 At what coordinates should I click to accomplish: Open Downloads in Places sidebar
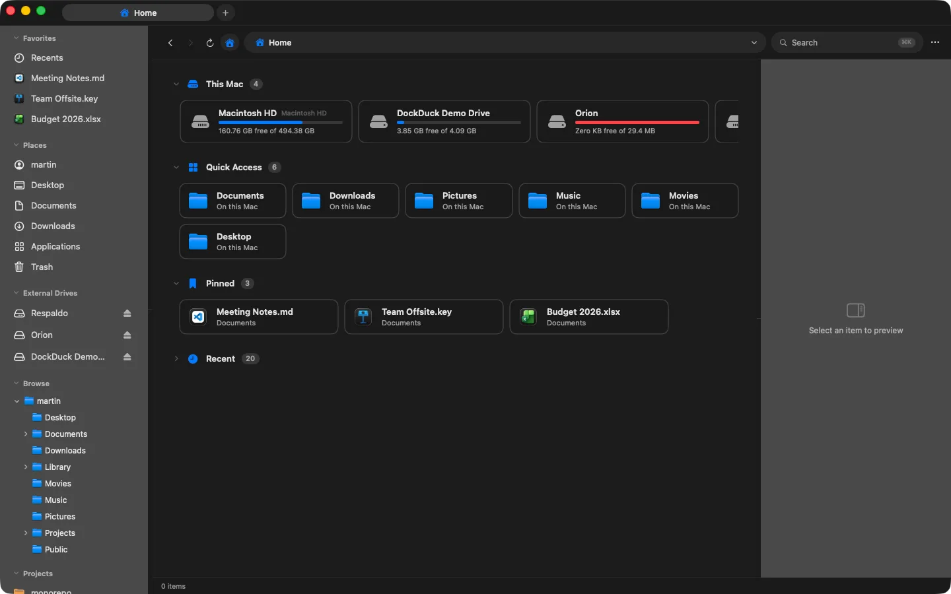(74, 226)
